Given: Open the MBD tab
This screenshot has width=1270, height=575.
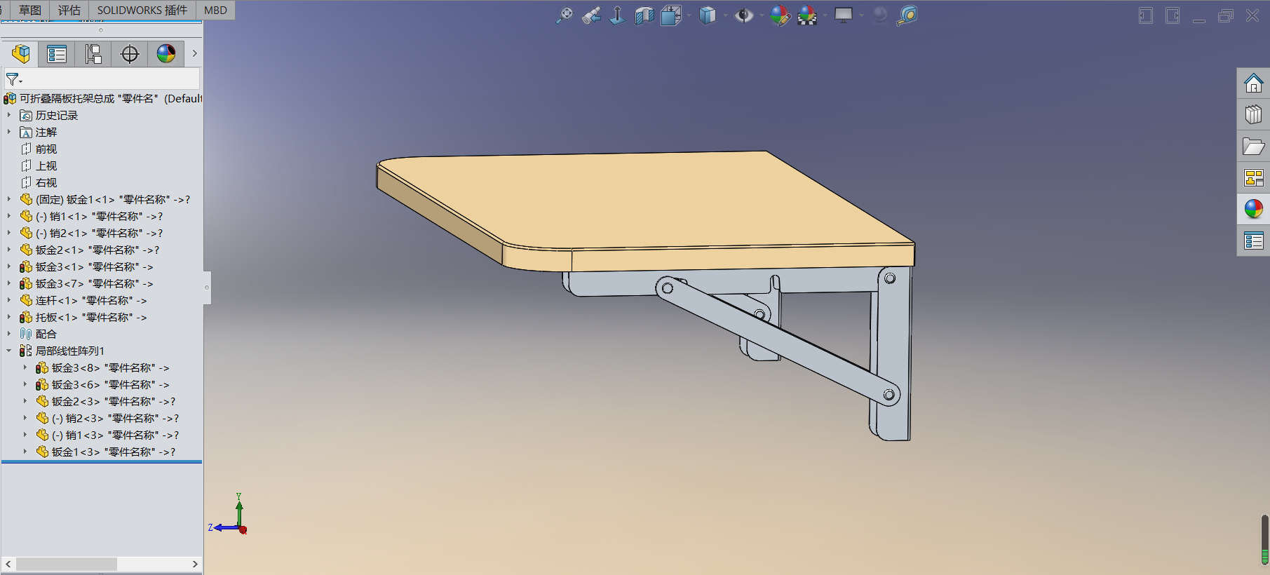Looking at the screenshot, I should tap(215, 10).
